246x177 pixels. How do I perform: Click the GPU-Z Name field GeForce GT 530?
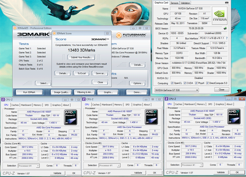(190, 9)
